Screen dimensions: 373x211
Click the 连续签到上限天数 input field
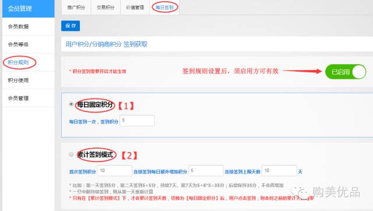pyautogui.click(x=279, y=171)
